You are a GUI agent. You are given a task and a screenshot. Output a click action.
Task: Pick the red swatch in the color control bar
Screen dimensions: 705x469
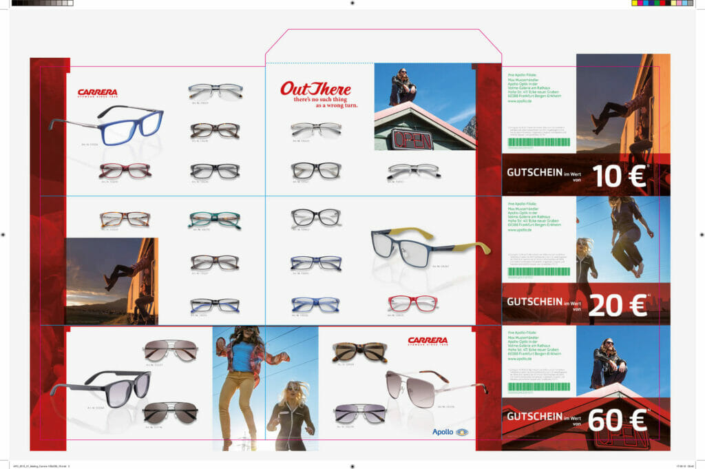pyautogui.click(x=663, y=3)
